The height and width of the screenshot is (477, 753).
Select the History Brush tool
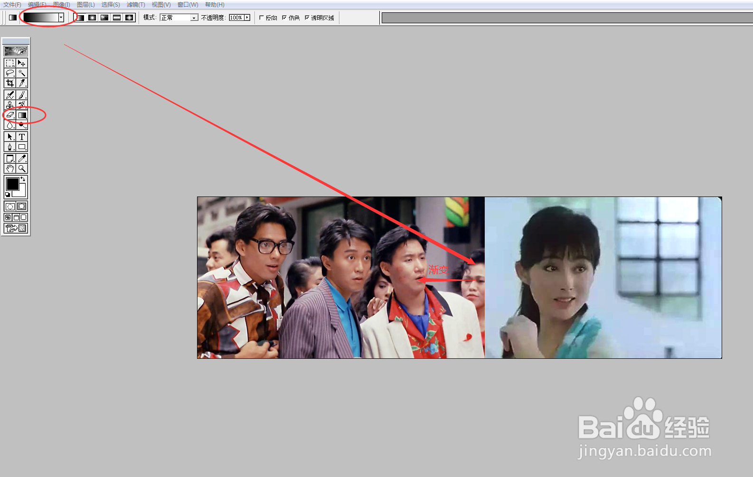pos(22,105)
